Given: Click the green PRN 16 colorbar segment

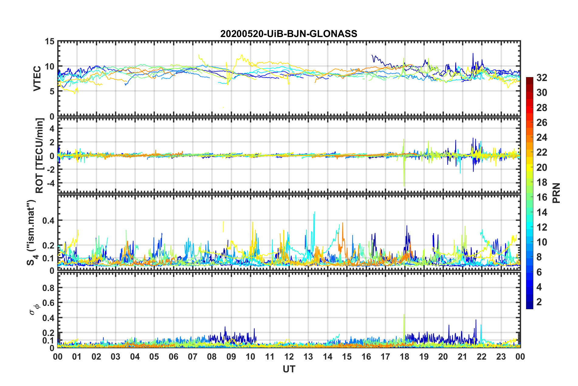Looking at the screenshot, I should [x=530, y=197].
